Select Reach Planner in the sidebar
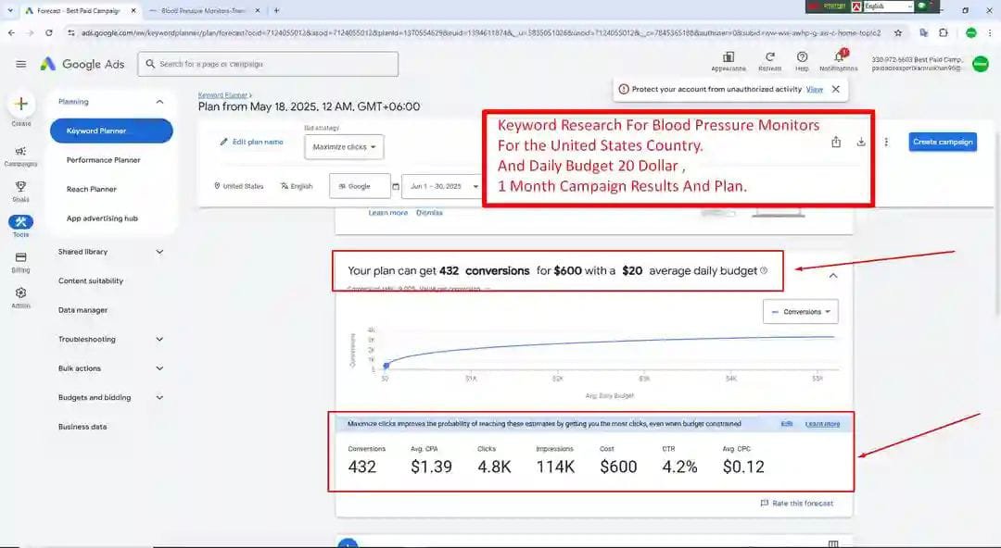Viewport: 1001px width, 548px height. [x=92, y=189]
